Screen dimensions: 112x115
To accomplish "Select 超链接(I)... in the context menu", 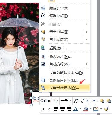I will point(65,48).
